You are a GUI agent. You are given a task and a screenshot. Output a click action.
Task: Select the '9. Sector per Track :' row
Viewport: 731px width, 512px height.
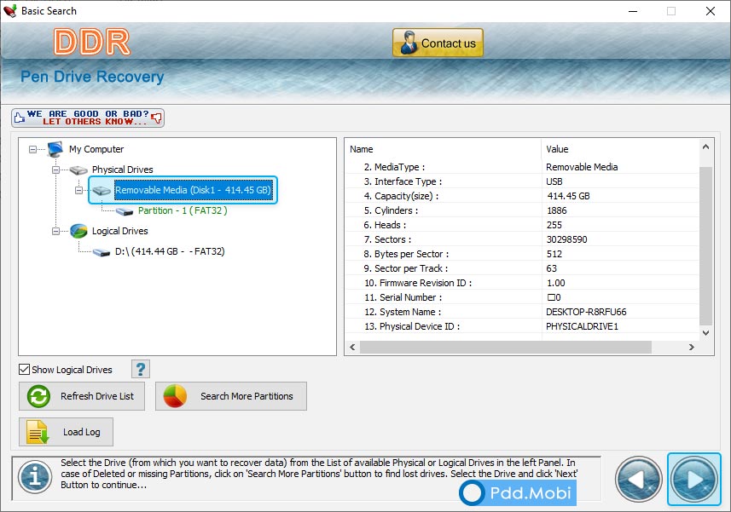click(522, 268)
